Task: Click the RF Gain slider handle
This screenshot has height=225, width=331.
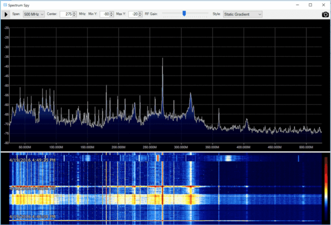Action: (x=184, y=14)
